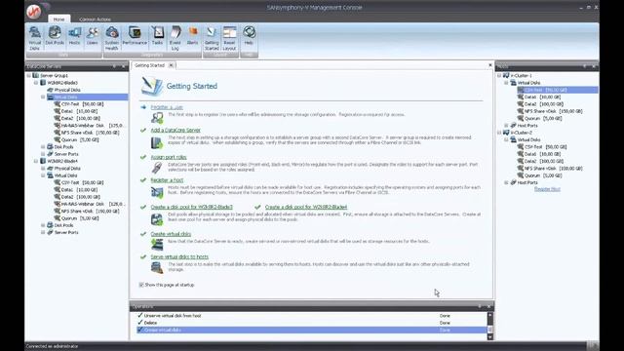The image size is (624, 351).
Task: Open Event Log ribbon icon
Action: [175, 38]
